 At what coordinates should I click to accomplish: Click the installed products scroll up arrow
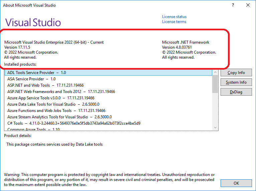(x=215, y=72)
